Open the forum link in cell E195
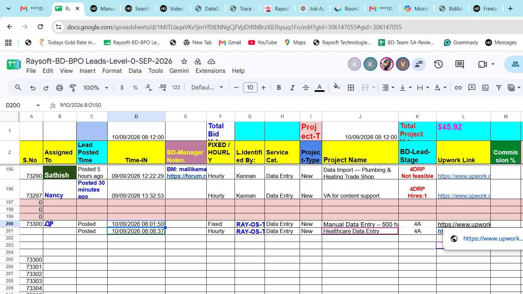This screenshot has height=294, width=523. [x=187, y=176]
